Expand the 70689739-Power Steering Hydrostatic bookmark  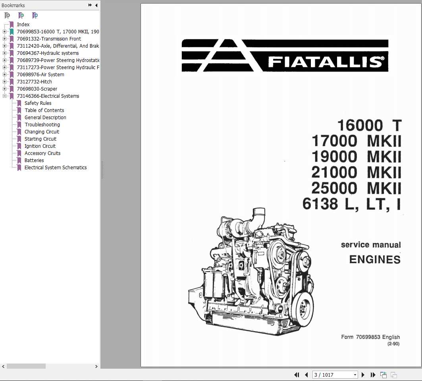[x=5, y=60]
